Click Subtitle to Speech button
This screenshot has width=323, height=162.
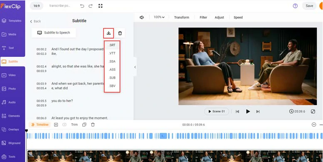tap(54, 33)
